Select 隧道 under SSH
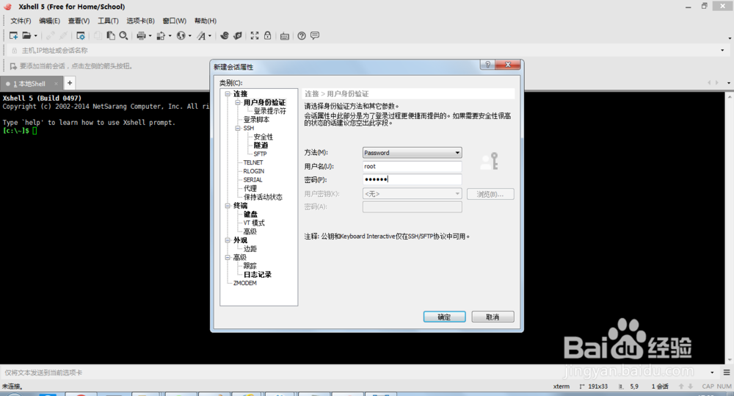Screen dimensions: 734x396 (x=261, y=145)
